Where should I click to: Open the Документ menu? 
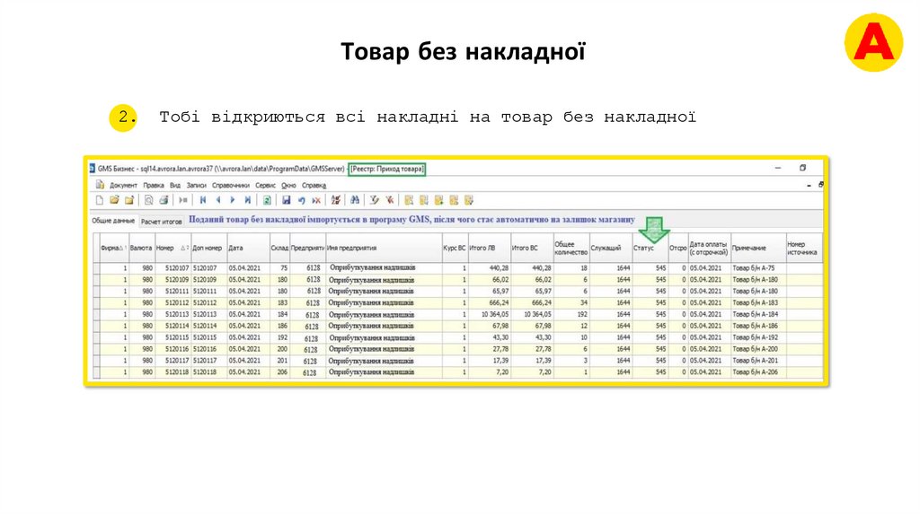coord(123,185)
